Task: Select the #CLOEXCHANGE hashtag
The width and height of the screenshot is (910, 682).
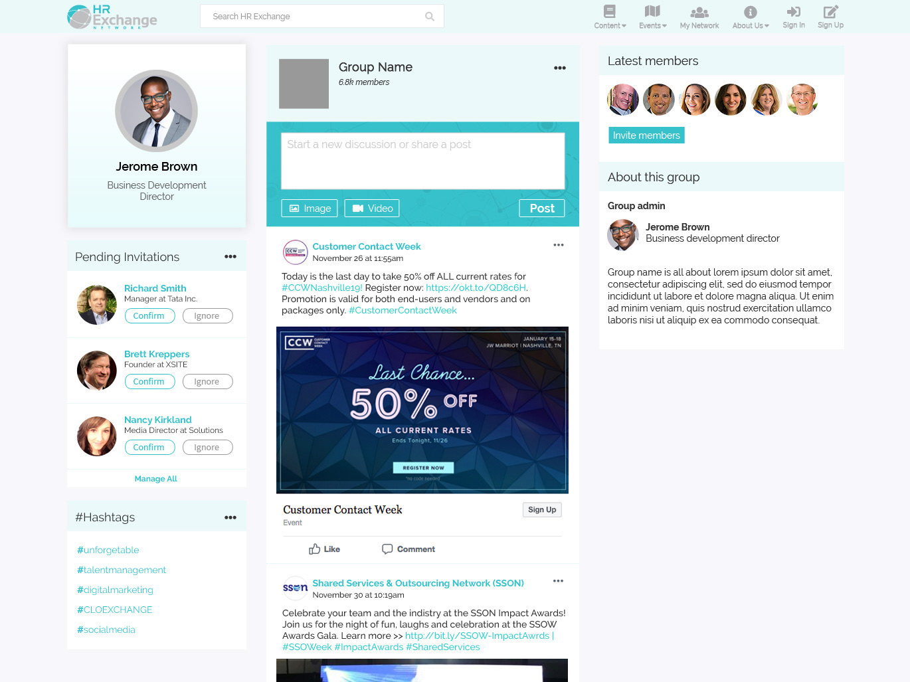Action: (x=114, y=610)
